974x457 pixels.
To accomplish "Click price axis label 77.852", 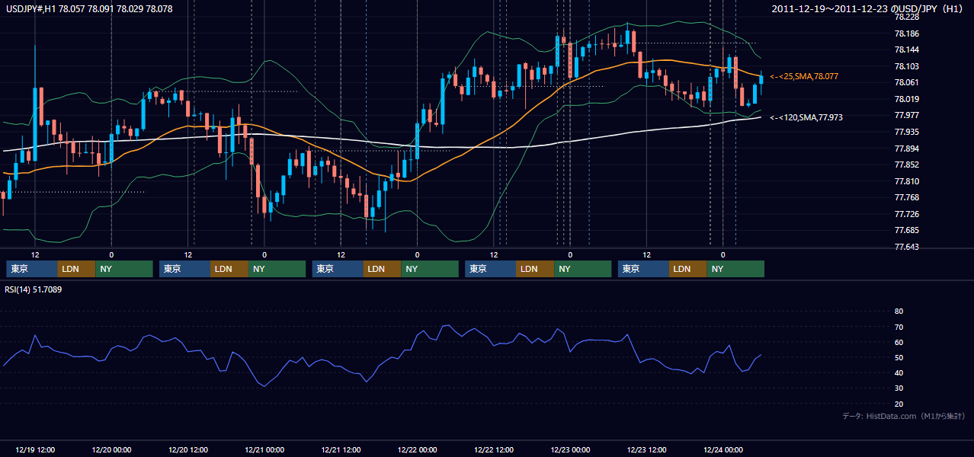I will point(906,165).
